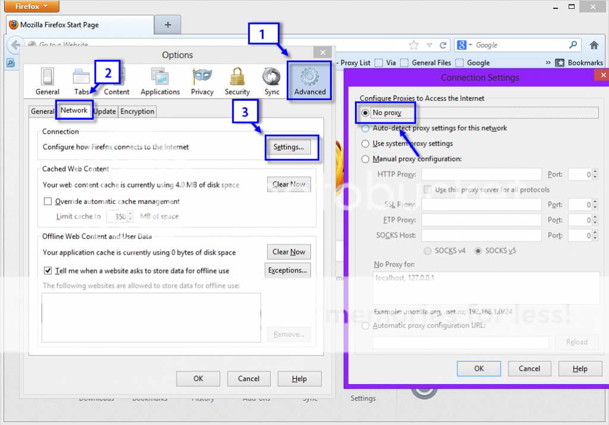Reload the page with the refresh icon
Image resolution: width=609 pixels, height=425 pixels.
point(442,45)
